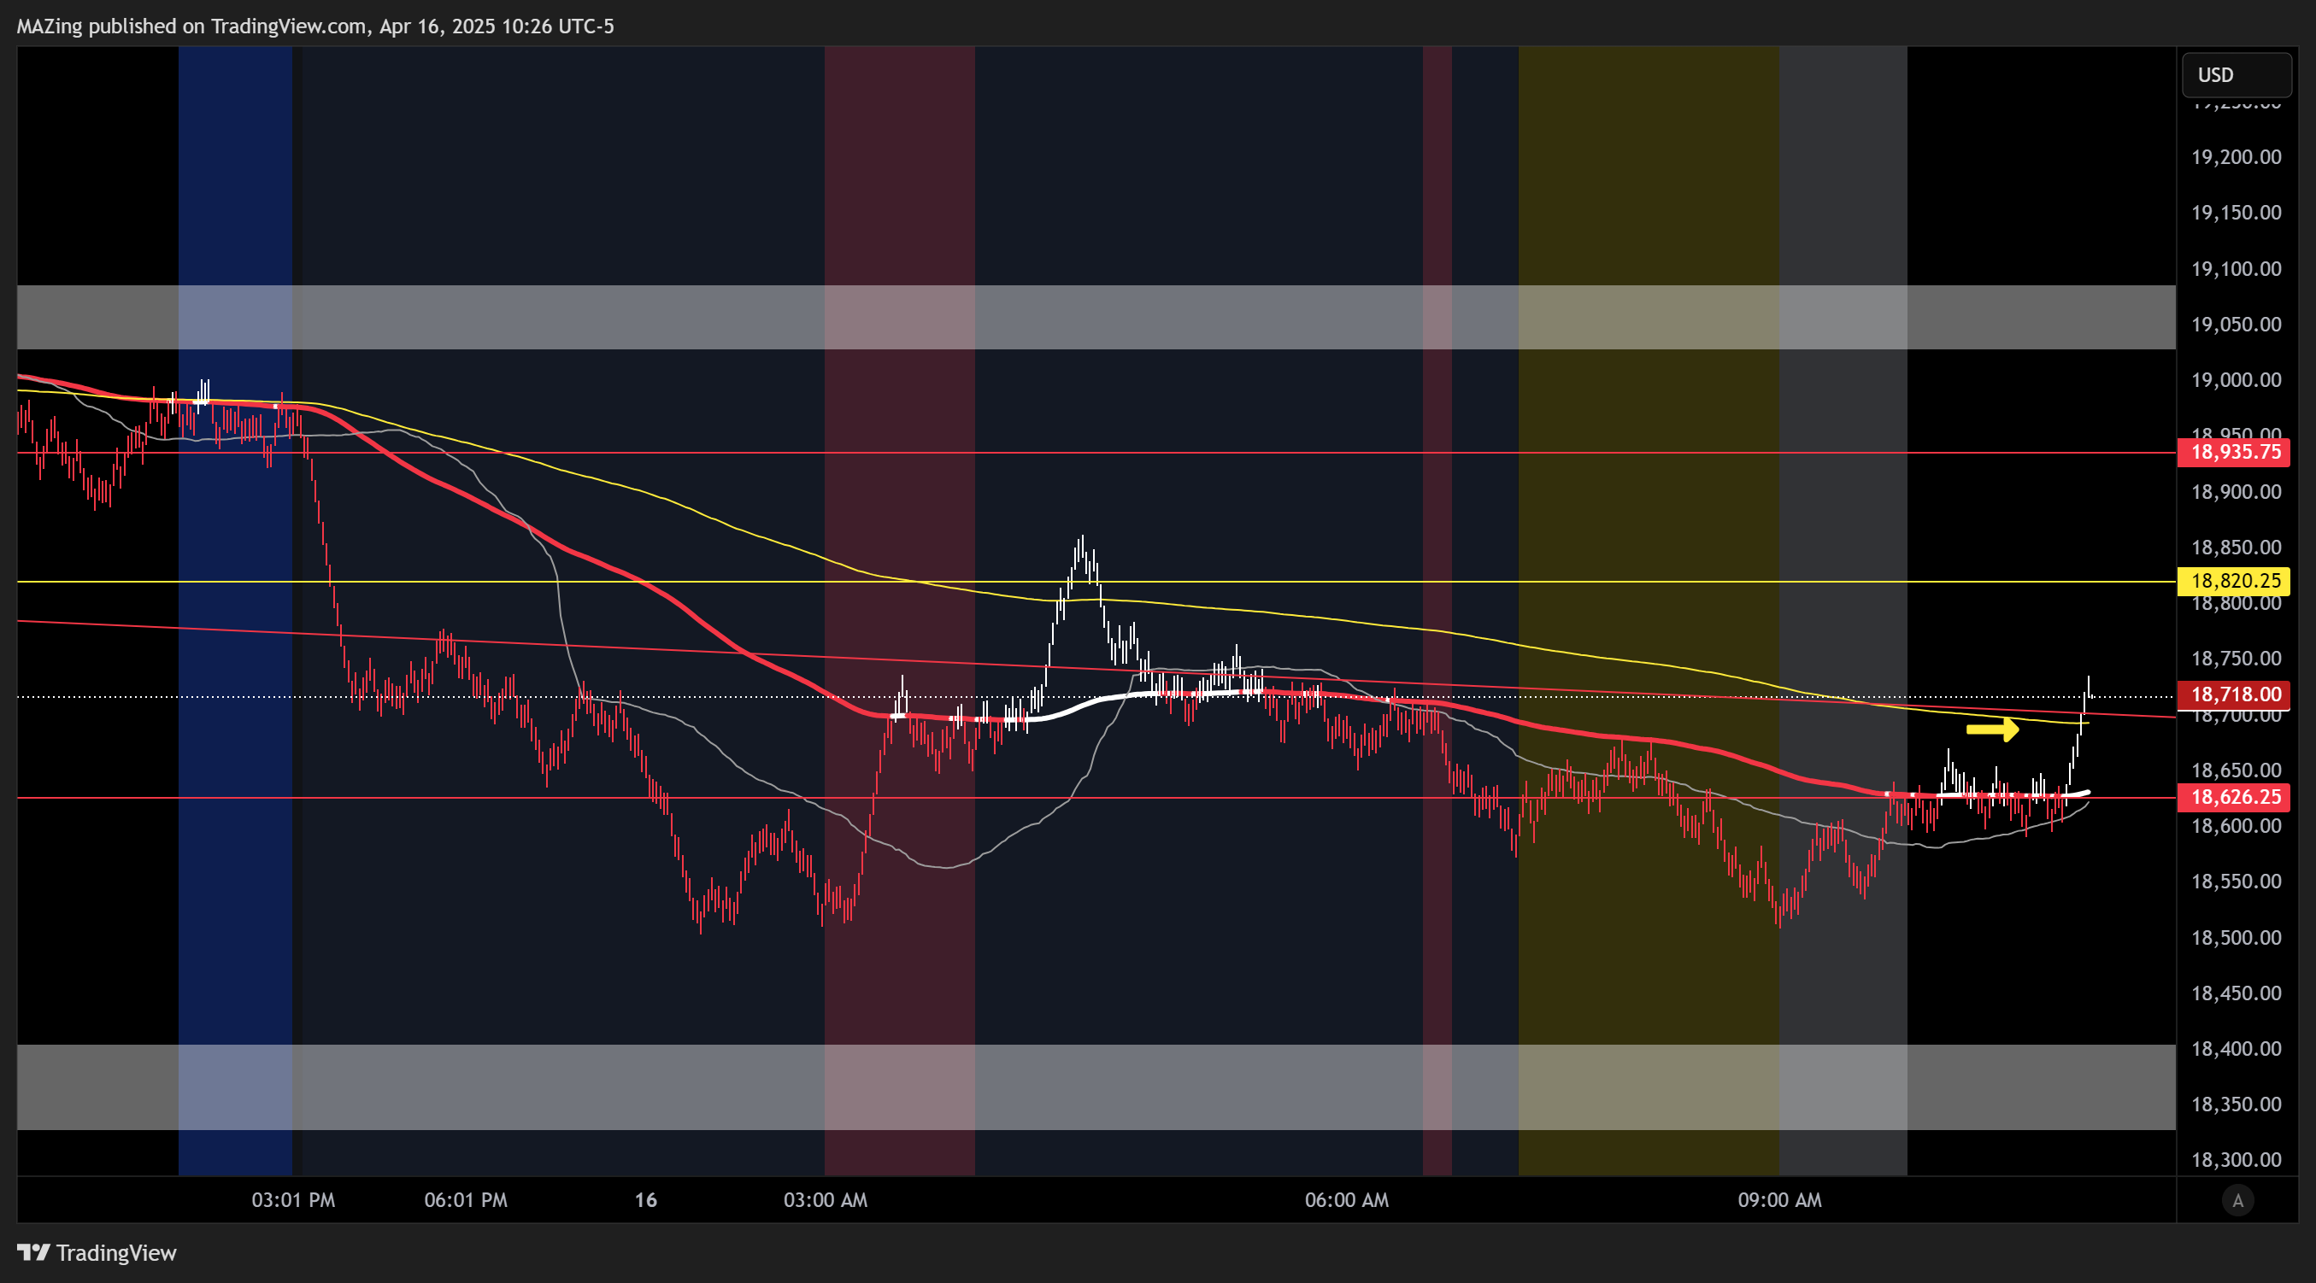2316x1283 pixels.
Task: Open the USD currency selector
Action: pos(2236,74)
